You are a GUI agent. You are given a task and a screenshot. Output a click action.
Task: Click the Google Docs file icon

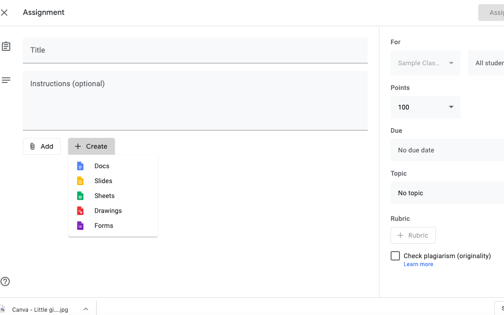click(80, 166)
